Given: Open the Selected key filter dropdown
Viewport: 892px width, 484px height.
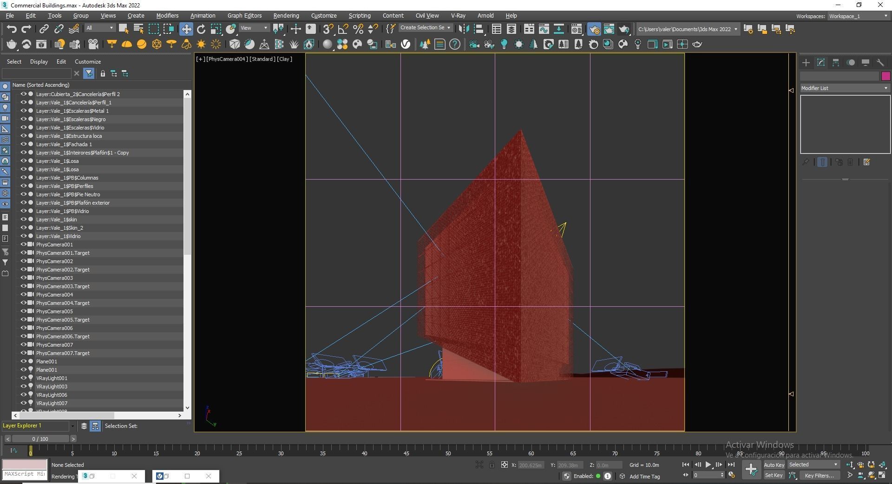Looking at the screenshot, I should click(x=813, y=465).
